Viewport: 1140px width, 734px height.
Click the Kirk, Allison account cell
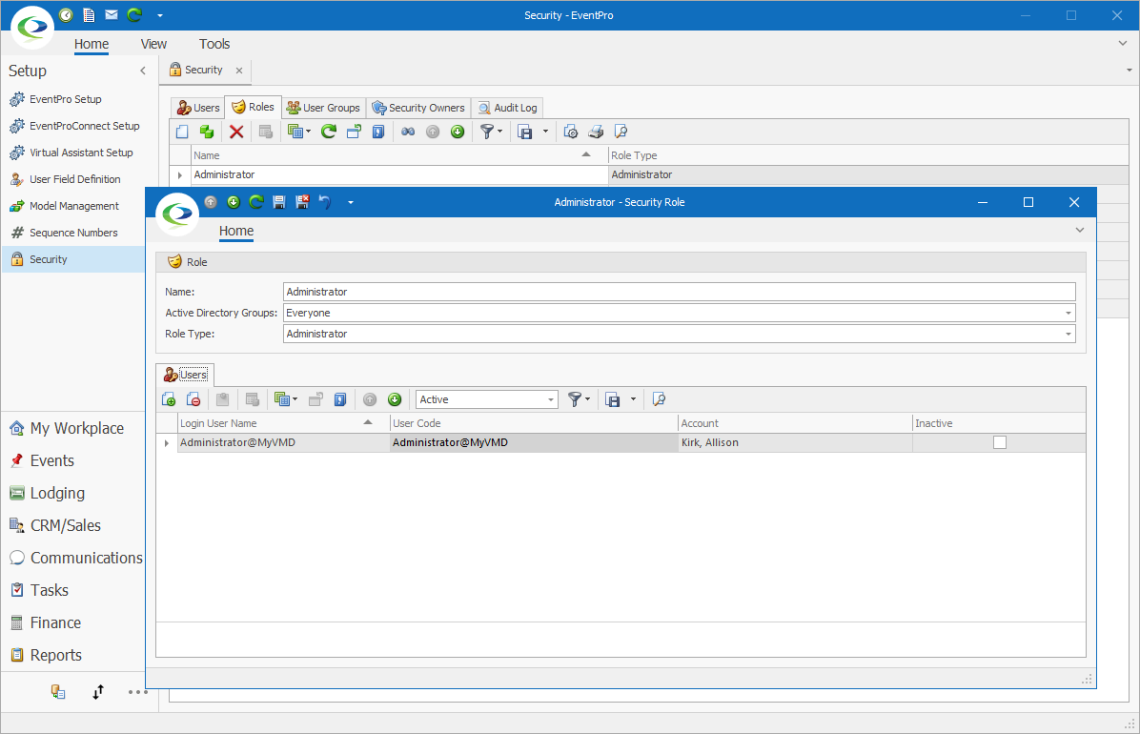(x=795, y=442)
